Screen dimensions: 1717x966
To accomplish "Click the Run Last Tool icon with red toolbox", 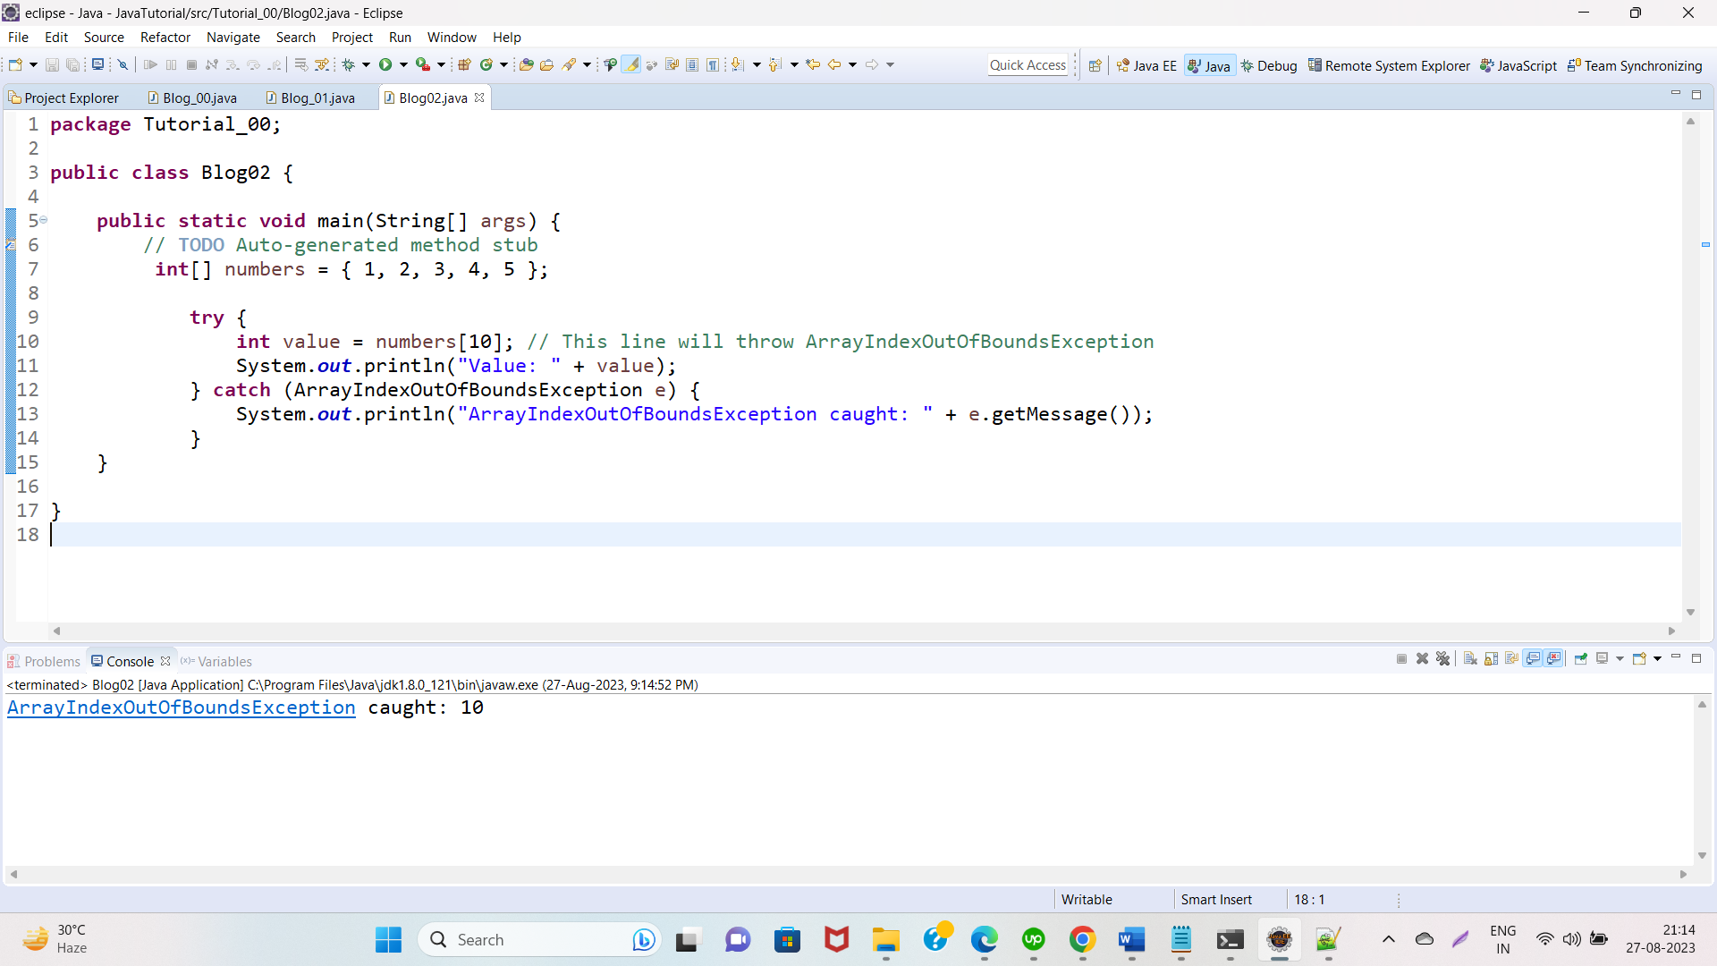I will (x=423, y=64).
